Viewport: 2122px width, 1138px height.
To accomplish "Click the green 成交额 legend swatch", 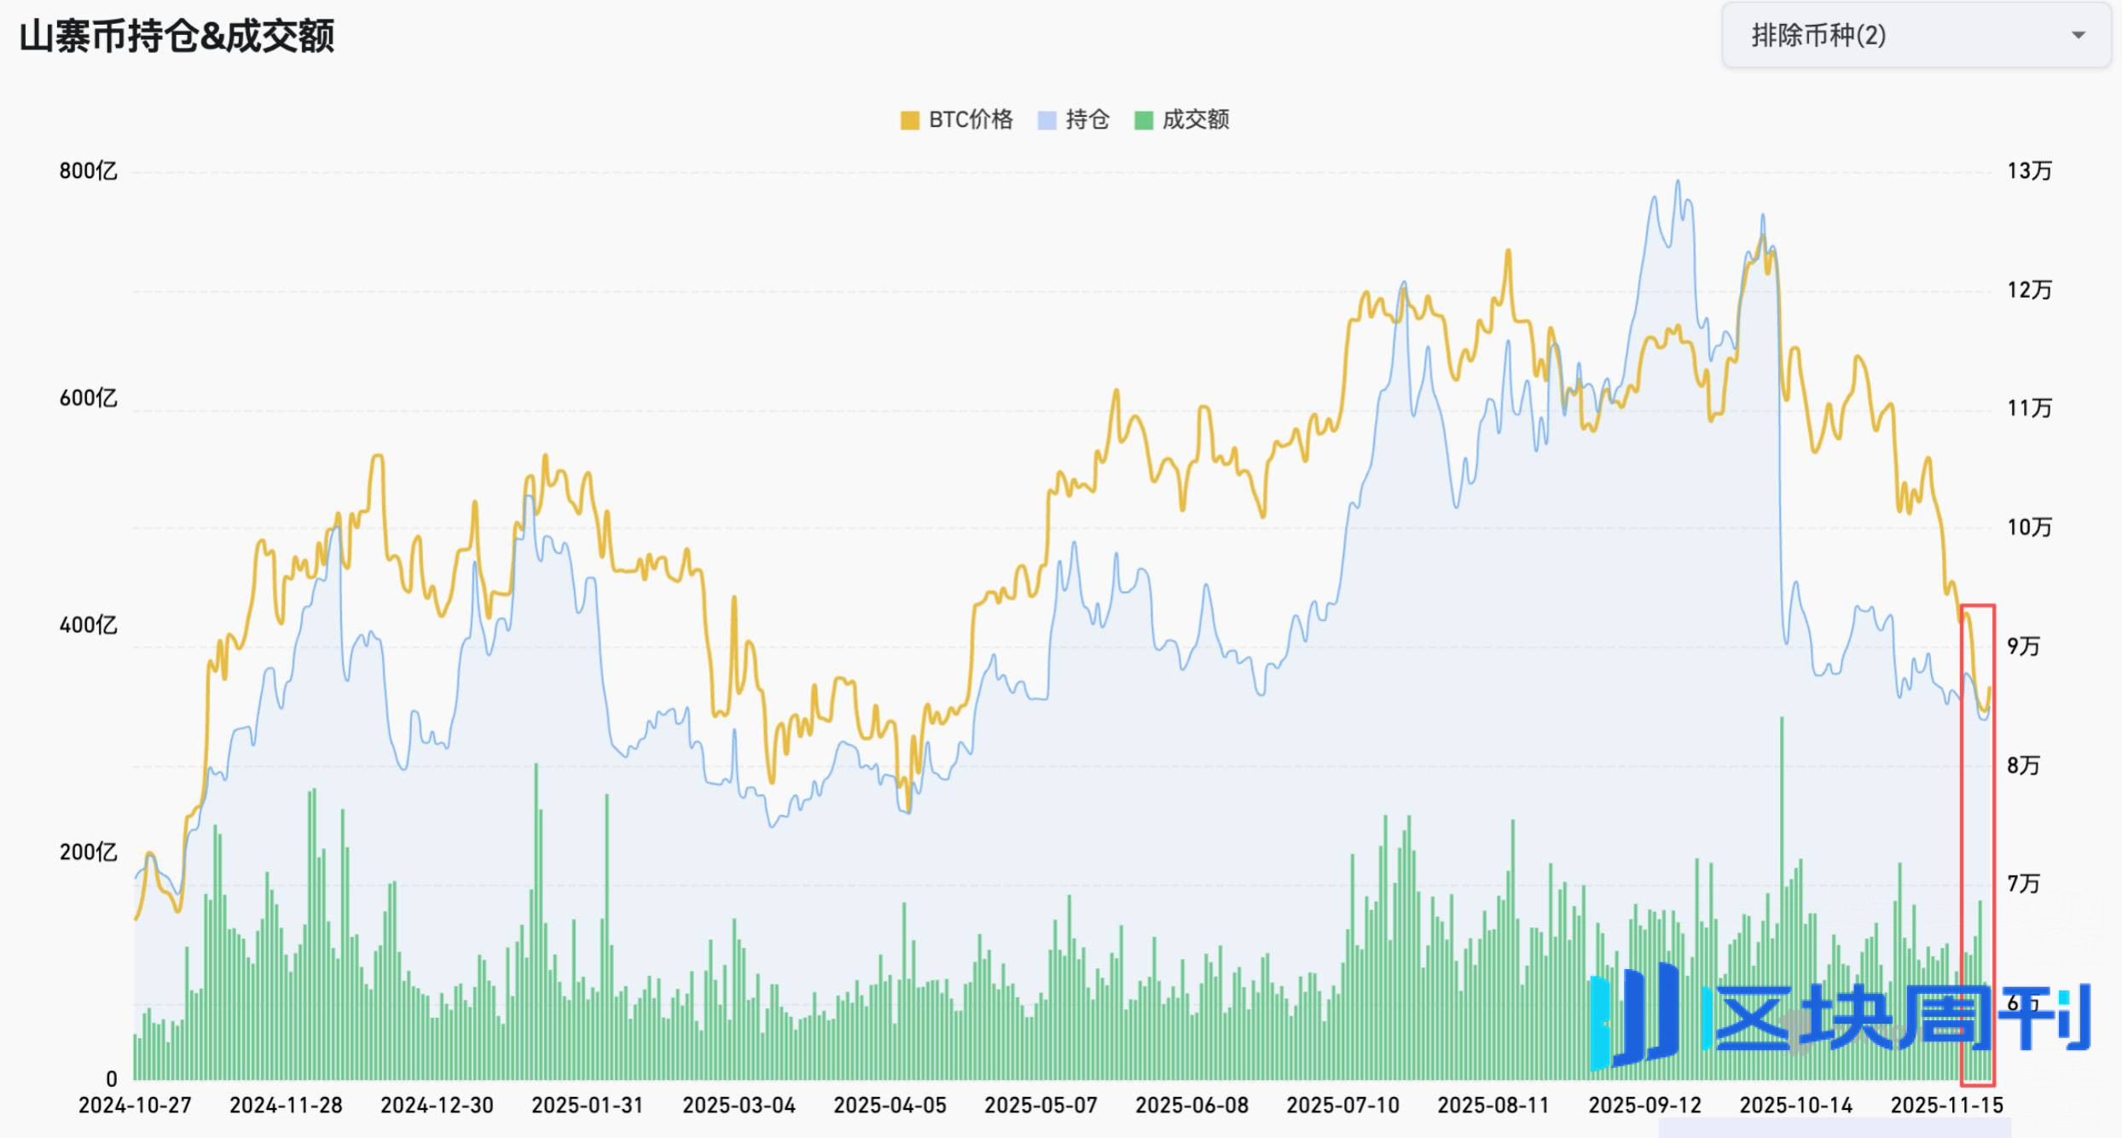I will coord(1143,120).
